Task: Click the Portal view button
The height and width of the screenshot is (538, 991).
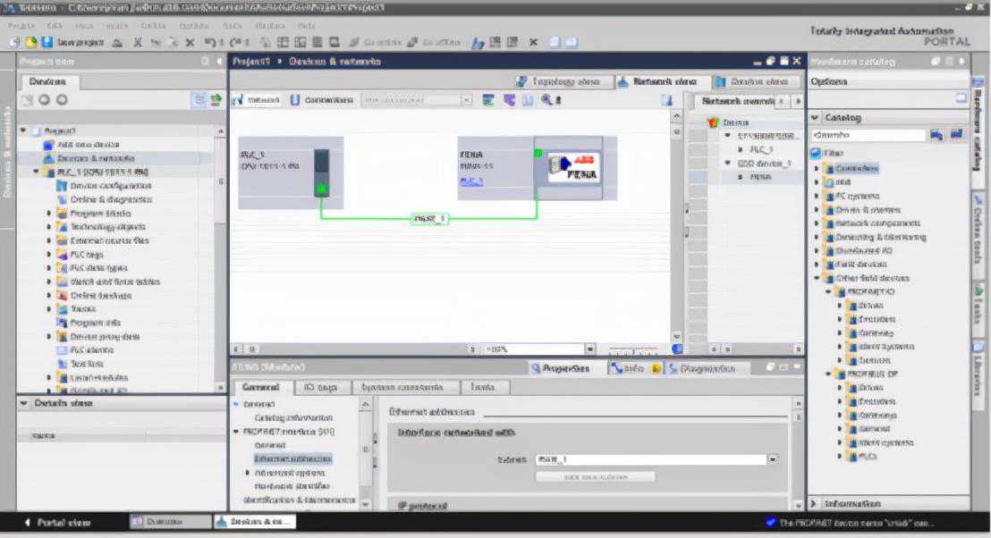Action: (56, 522)
